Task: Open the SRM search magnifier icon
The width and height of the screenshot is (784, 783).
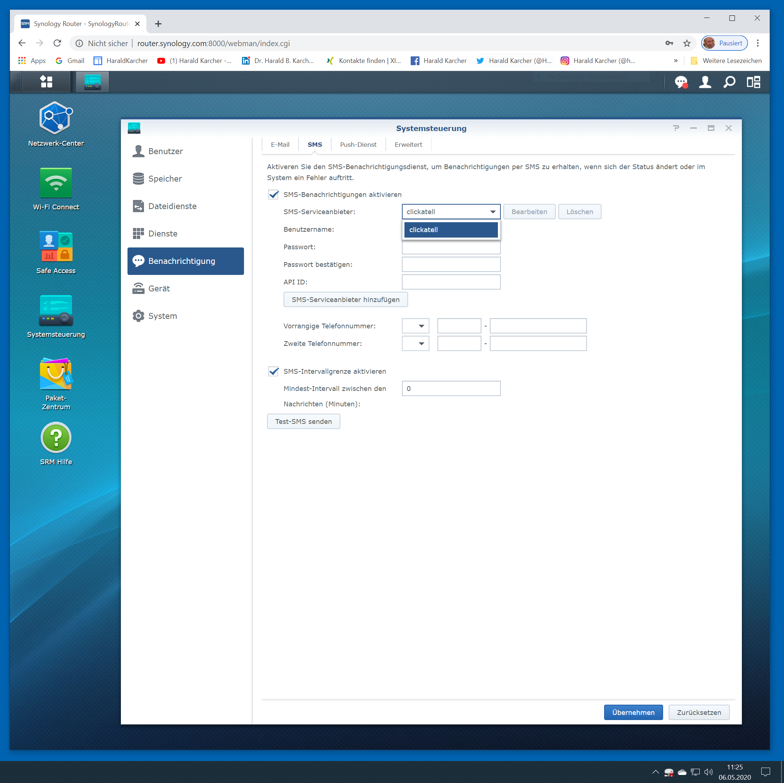Action: click(x=729, y=82)
